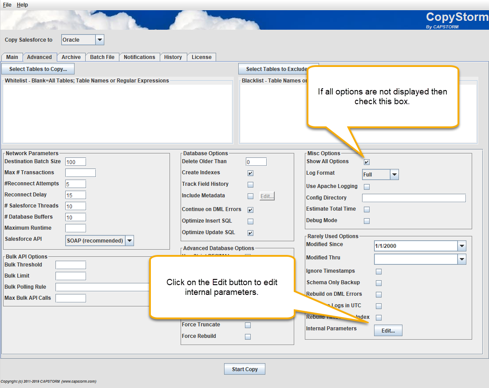
Task: Click the # Salesforce Threads field
Action: coord(75,206)
